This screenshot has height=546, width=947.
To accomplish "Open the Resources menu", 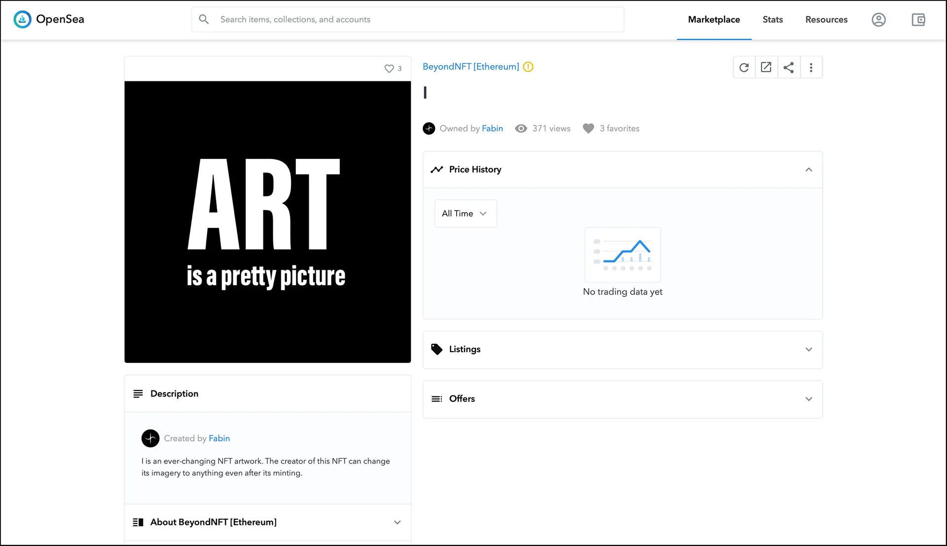I will point(826,20).
